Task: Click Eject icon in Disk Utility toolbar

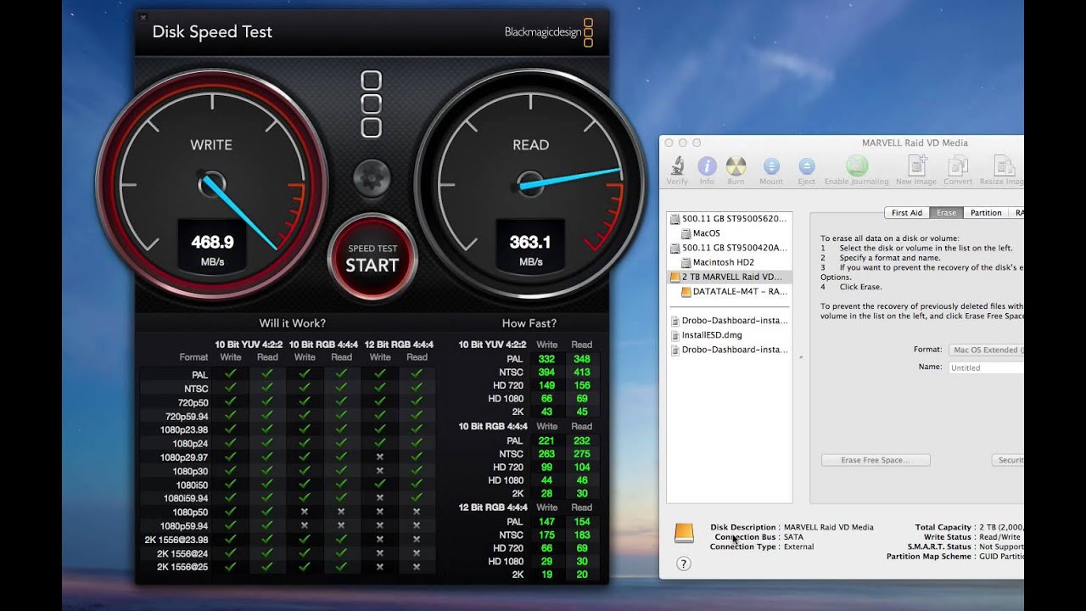Action: 807,170
